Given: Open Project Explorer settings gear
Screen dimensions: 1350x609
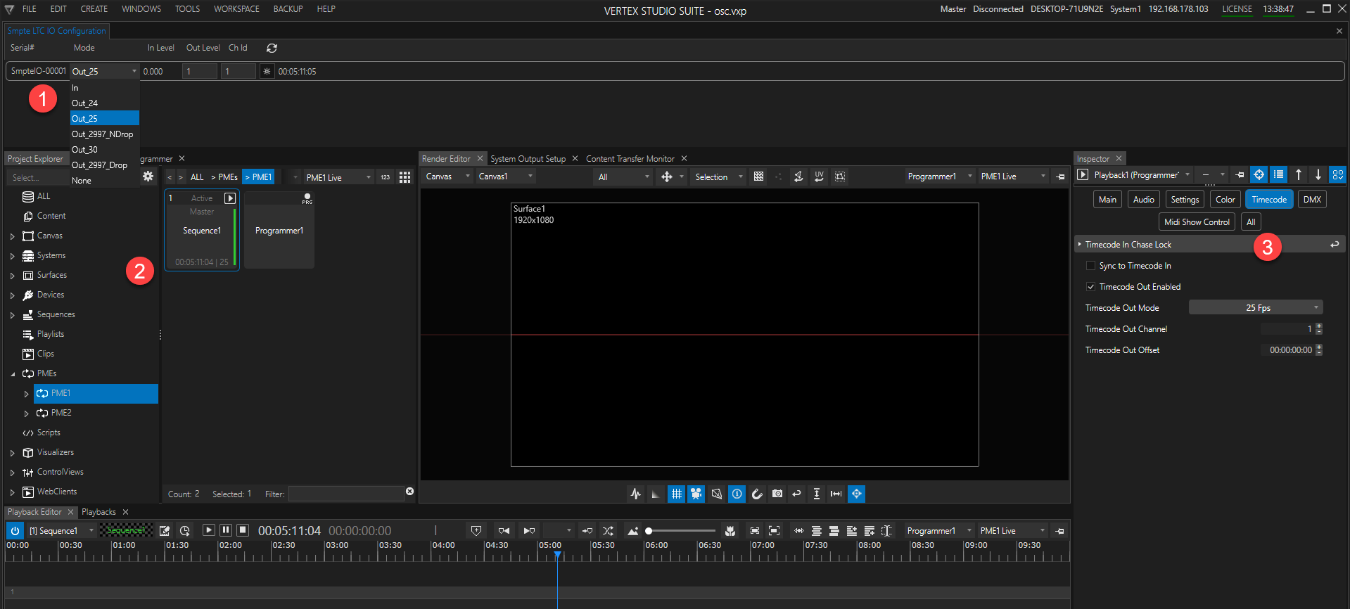Looking at the screenshot, I should [x=148, y=177].
